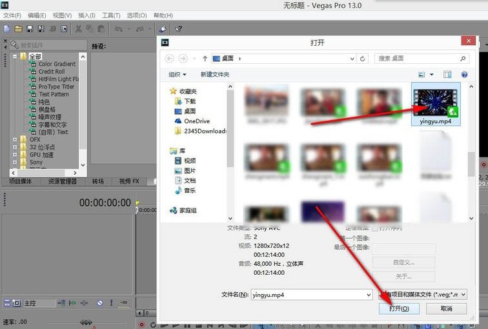
Task: Open the 编辑(E) menu
Action: point(37,15)
